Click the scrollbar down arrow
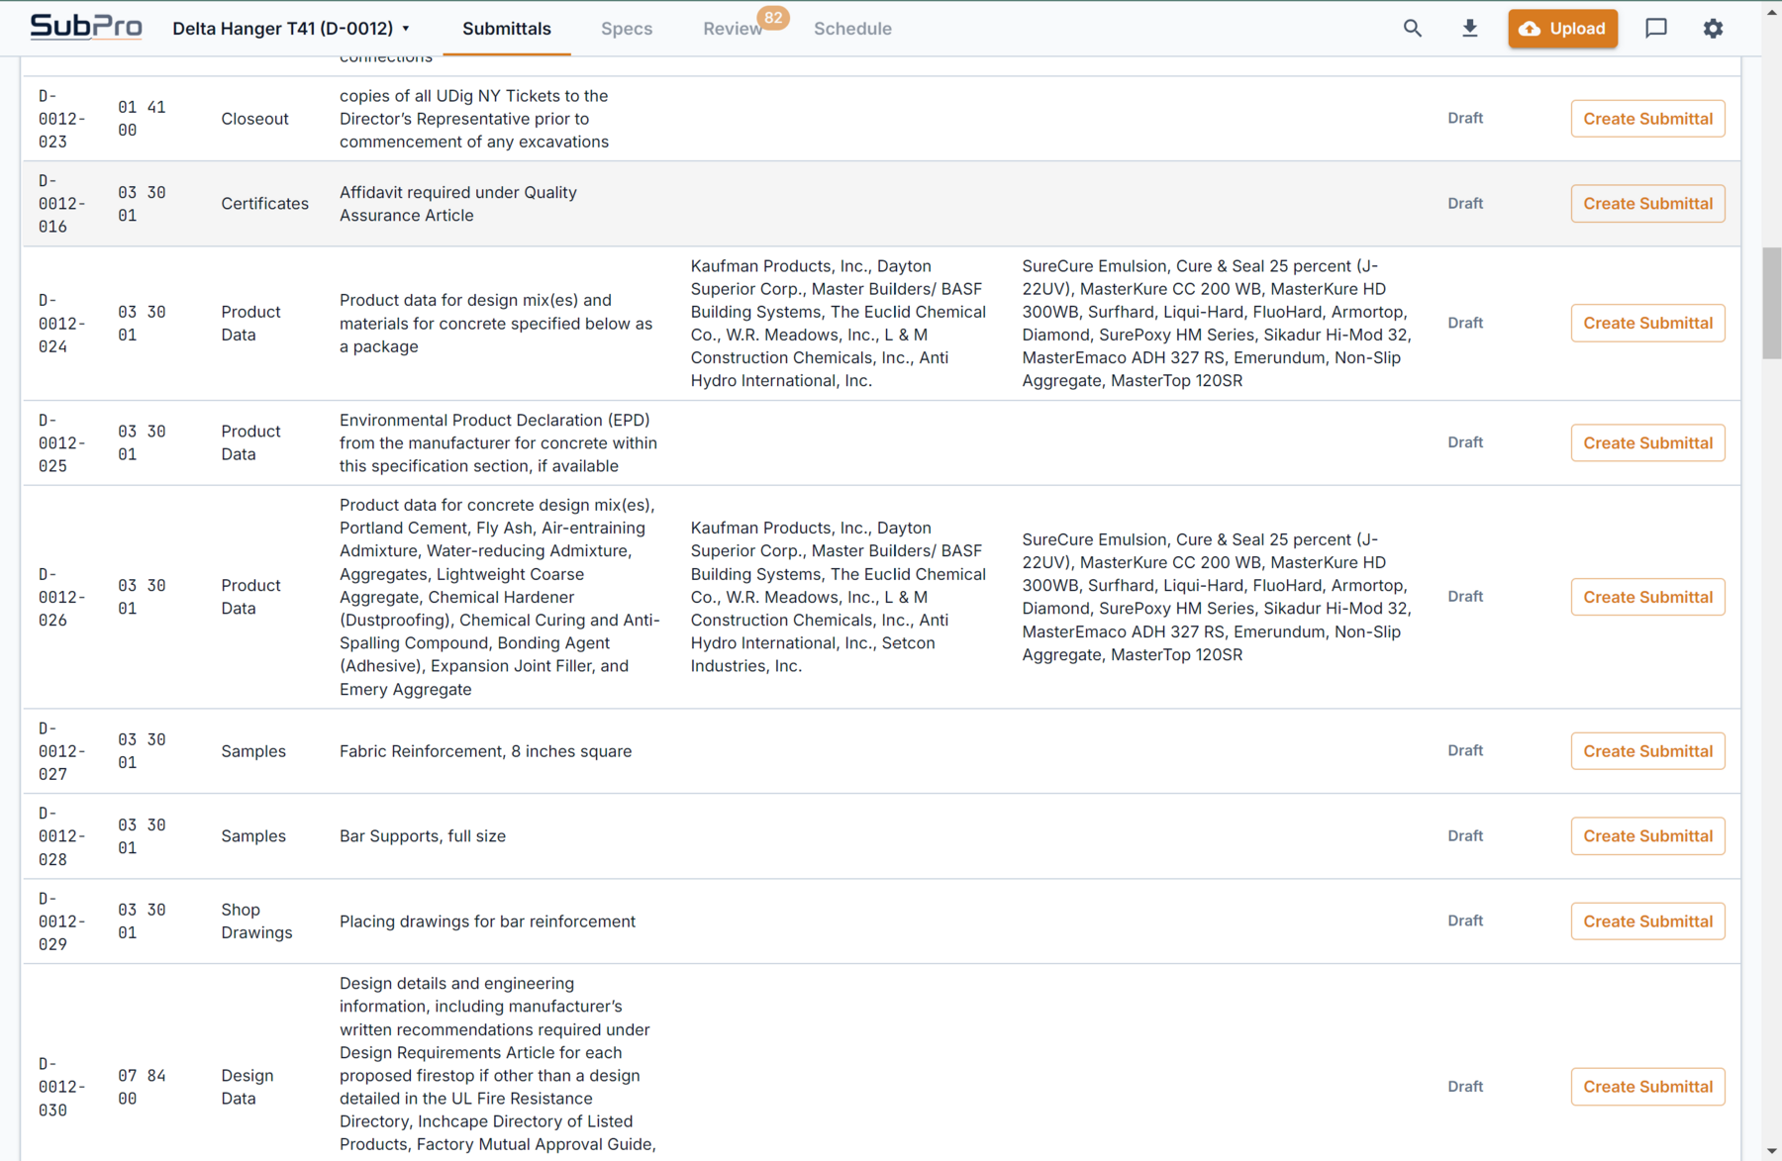This screenshot has width=1782, height=1161. pos(1771,1151)
